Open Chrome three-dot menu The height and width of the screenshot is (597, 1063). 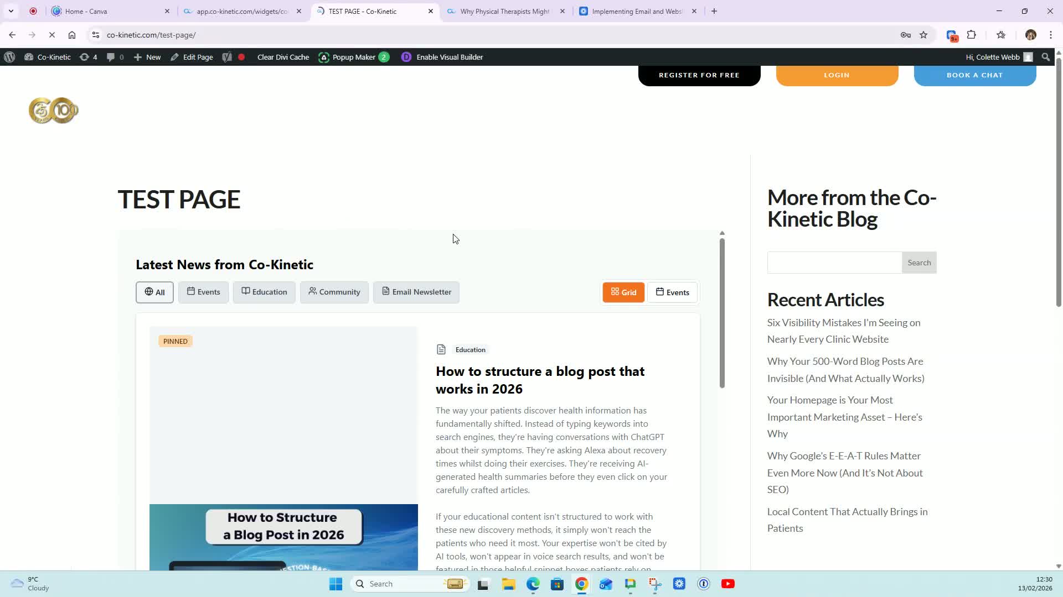click(x=1051, y=35)
